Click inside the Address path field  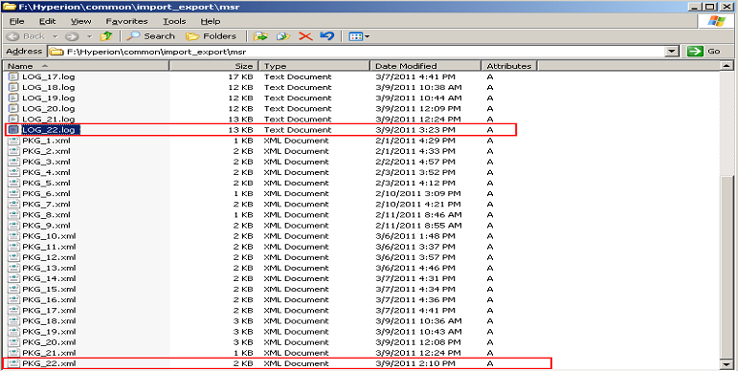click(x=357, y=52)
